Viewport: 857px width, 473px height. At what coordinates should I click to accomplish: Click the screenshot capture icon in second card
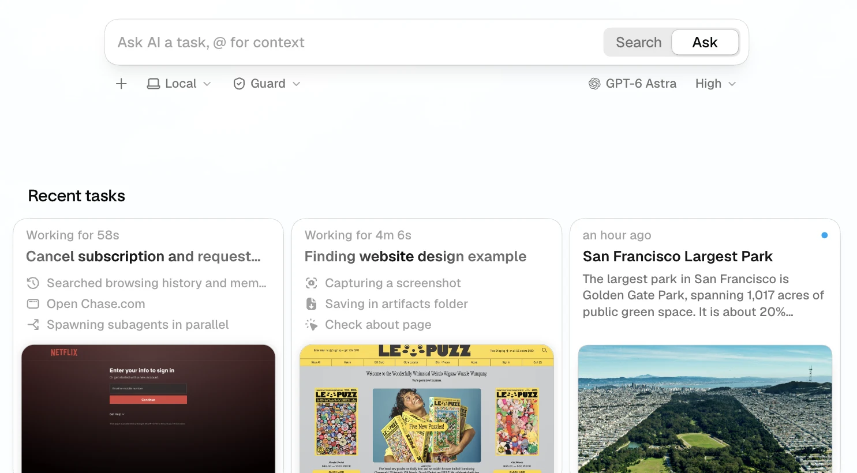[312, 283]
